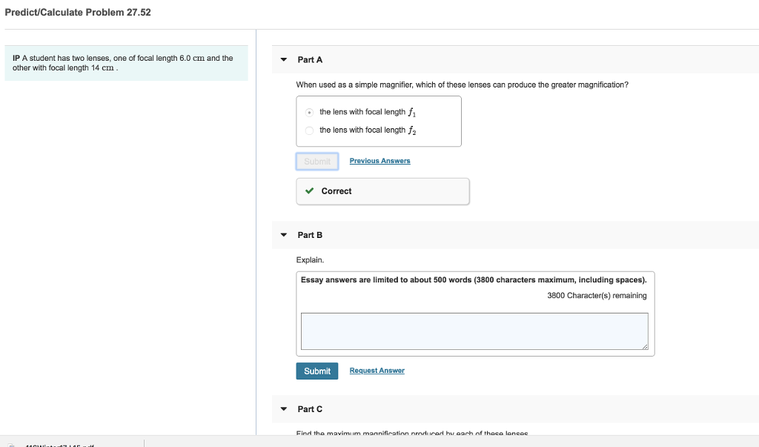
Task: Collapse the Part B section
Action: 283,234
